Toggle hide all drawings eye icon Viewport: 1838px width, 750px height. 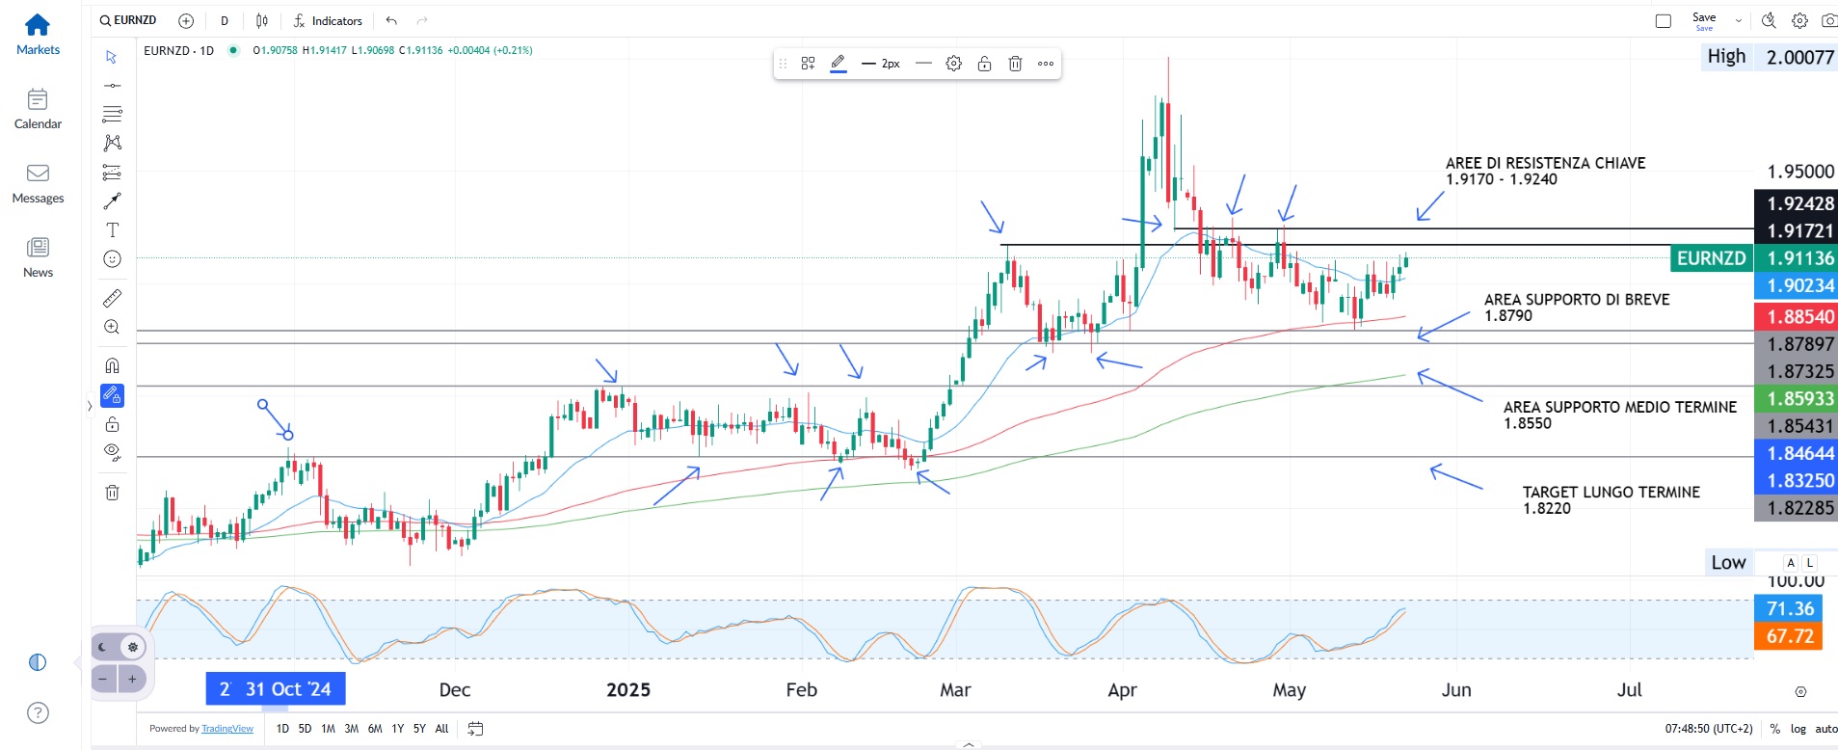coord(112,452)
